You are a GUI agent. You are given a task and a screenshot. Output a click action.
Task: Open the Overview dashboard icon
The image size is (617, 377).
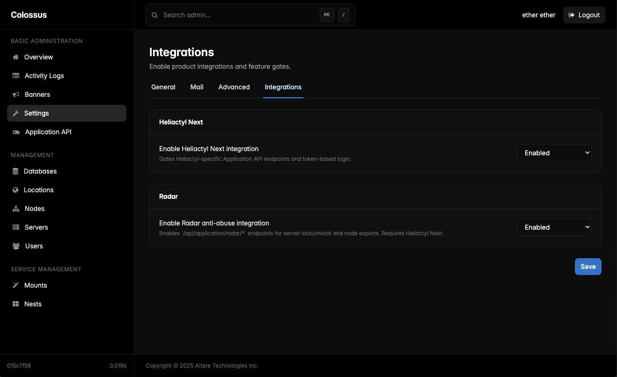pyautogui.click(x=15, y=57)
